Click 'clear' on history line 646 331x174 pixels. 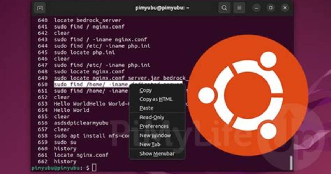tap(62, 59)
